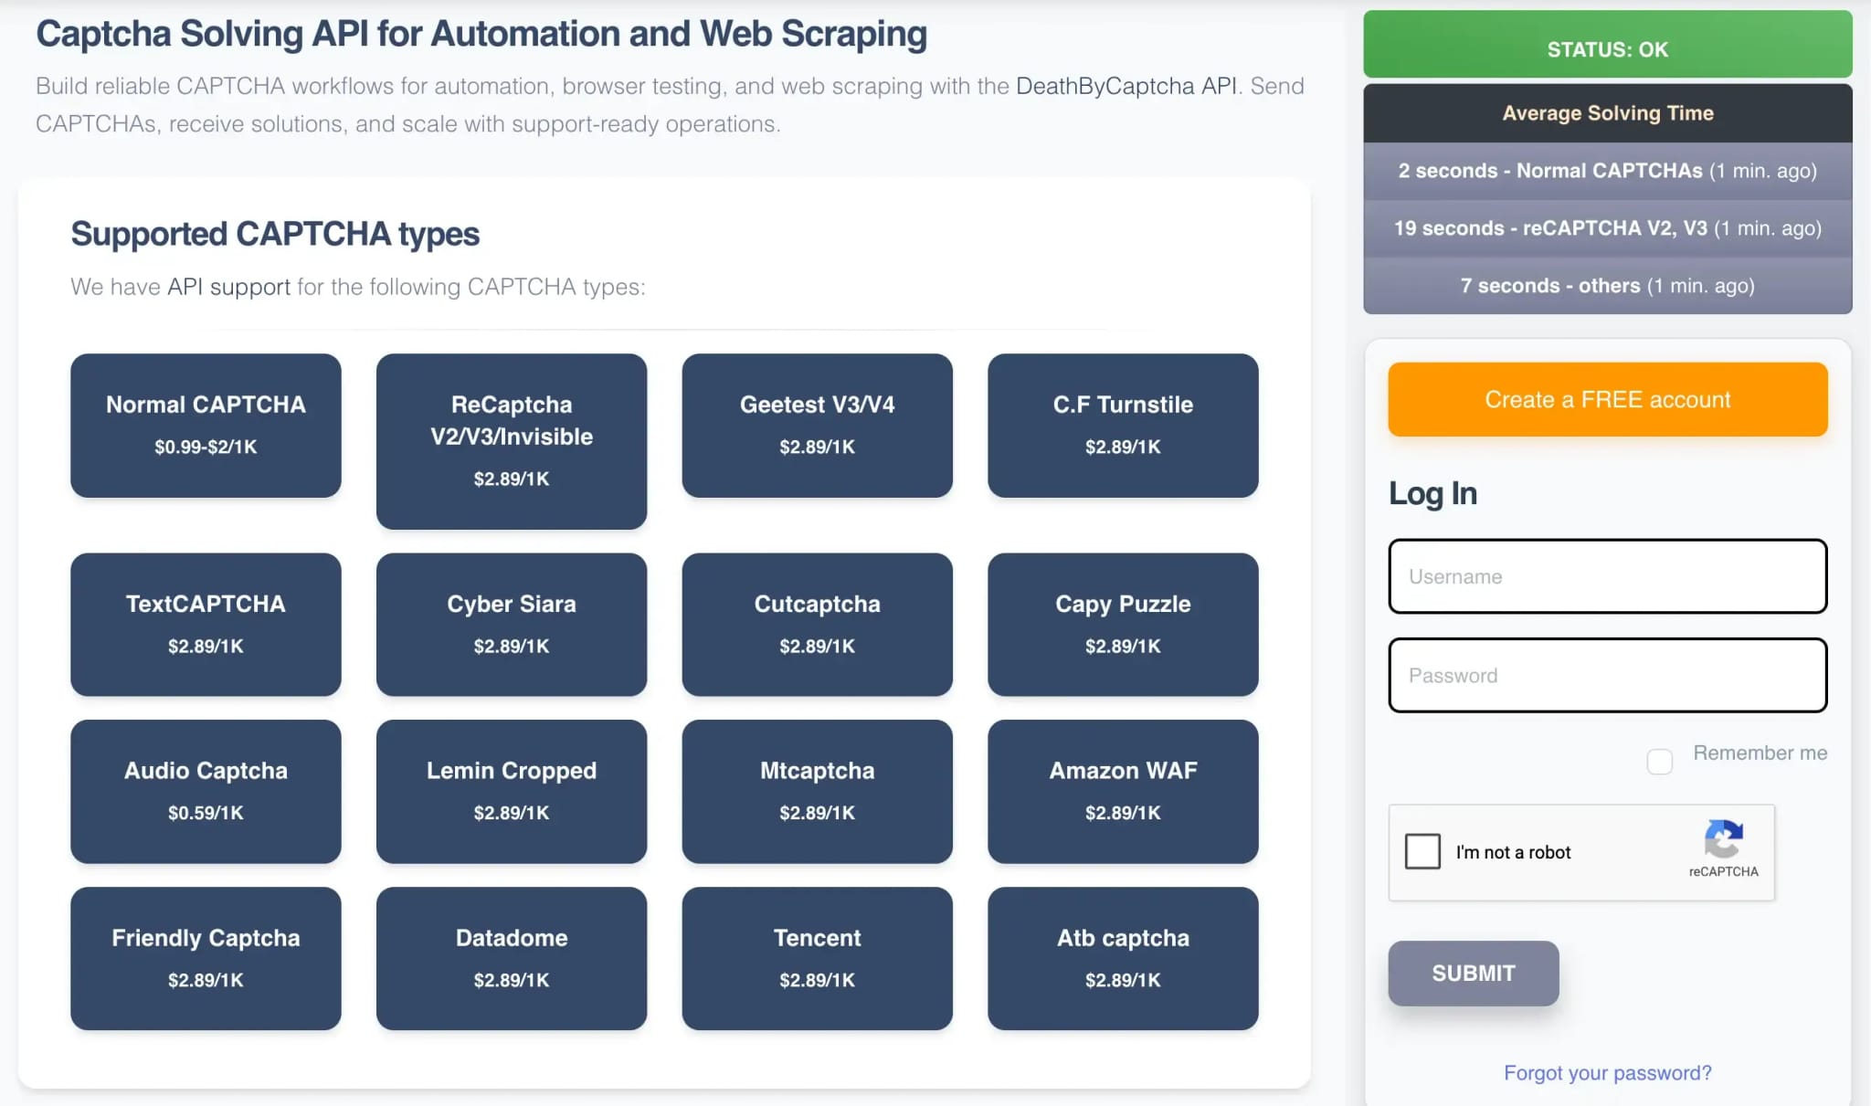Open the TextCAPTCHA card
The image size is (1871, 1106).
point(206,625)
